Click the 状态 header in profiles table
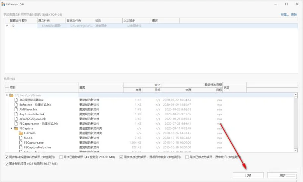303x182 pixels. coord(108,20)
